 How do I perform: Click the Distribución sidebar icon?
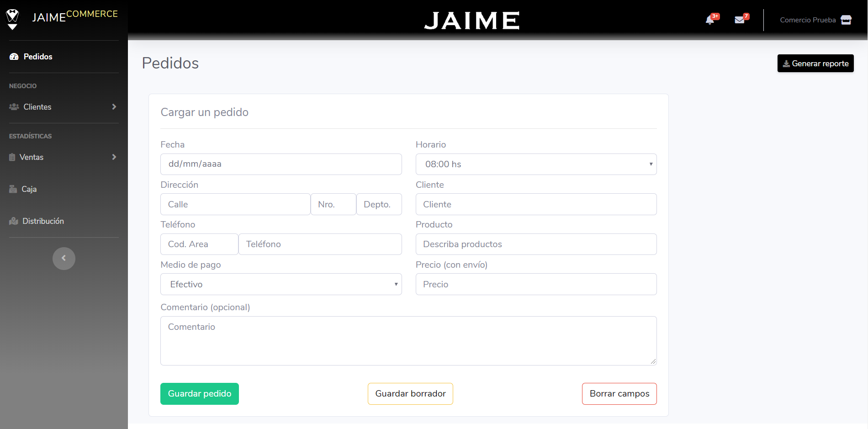coord(14,221)
